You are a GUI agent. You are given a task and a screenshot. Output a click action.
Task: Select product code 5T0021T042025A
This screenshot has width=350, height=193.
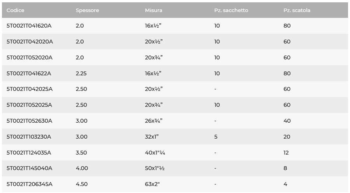click(30, 89)
